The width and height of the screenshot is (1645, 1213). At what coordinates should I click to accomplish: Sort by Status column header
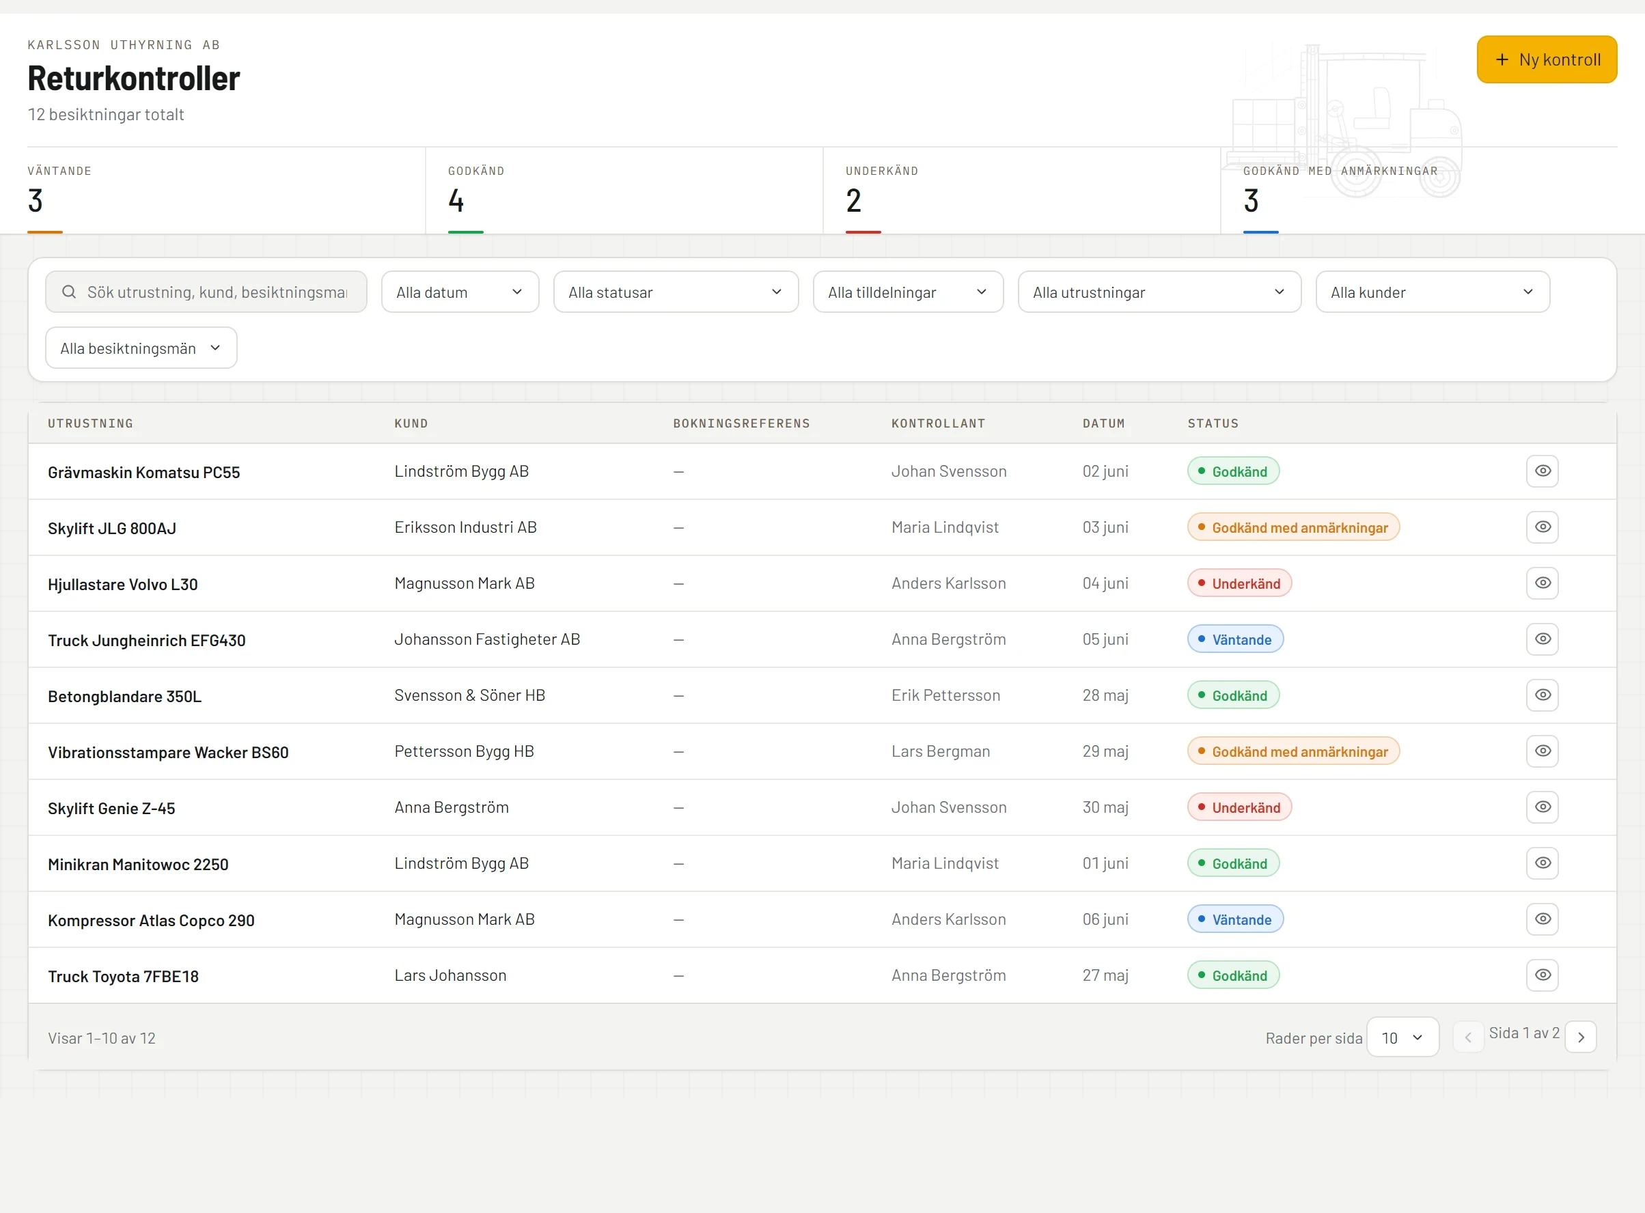tap(1213, 423)
